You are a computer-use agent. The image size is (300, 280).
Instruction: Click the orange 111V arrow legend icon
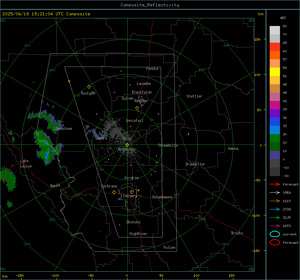(275, 201)
